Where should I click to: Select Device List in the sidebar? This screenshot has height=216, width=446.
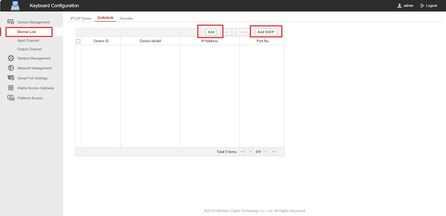click(x=26, y=32)
